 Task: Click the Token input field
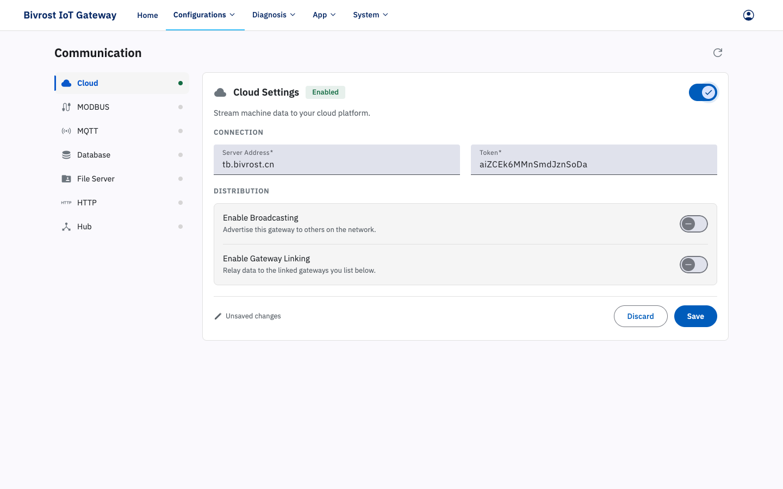(594, 160)
